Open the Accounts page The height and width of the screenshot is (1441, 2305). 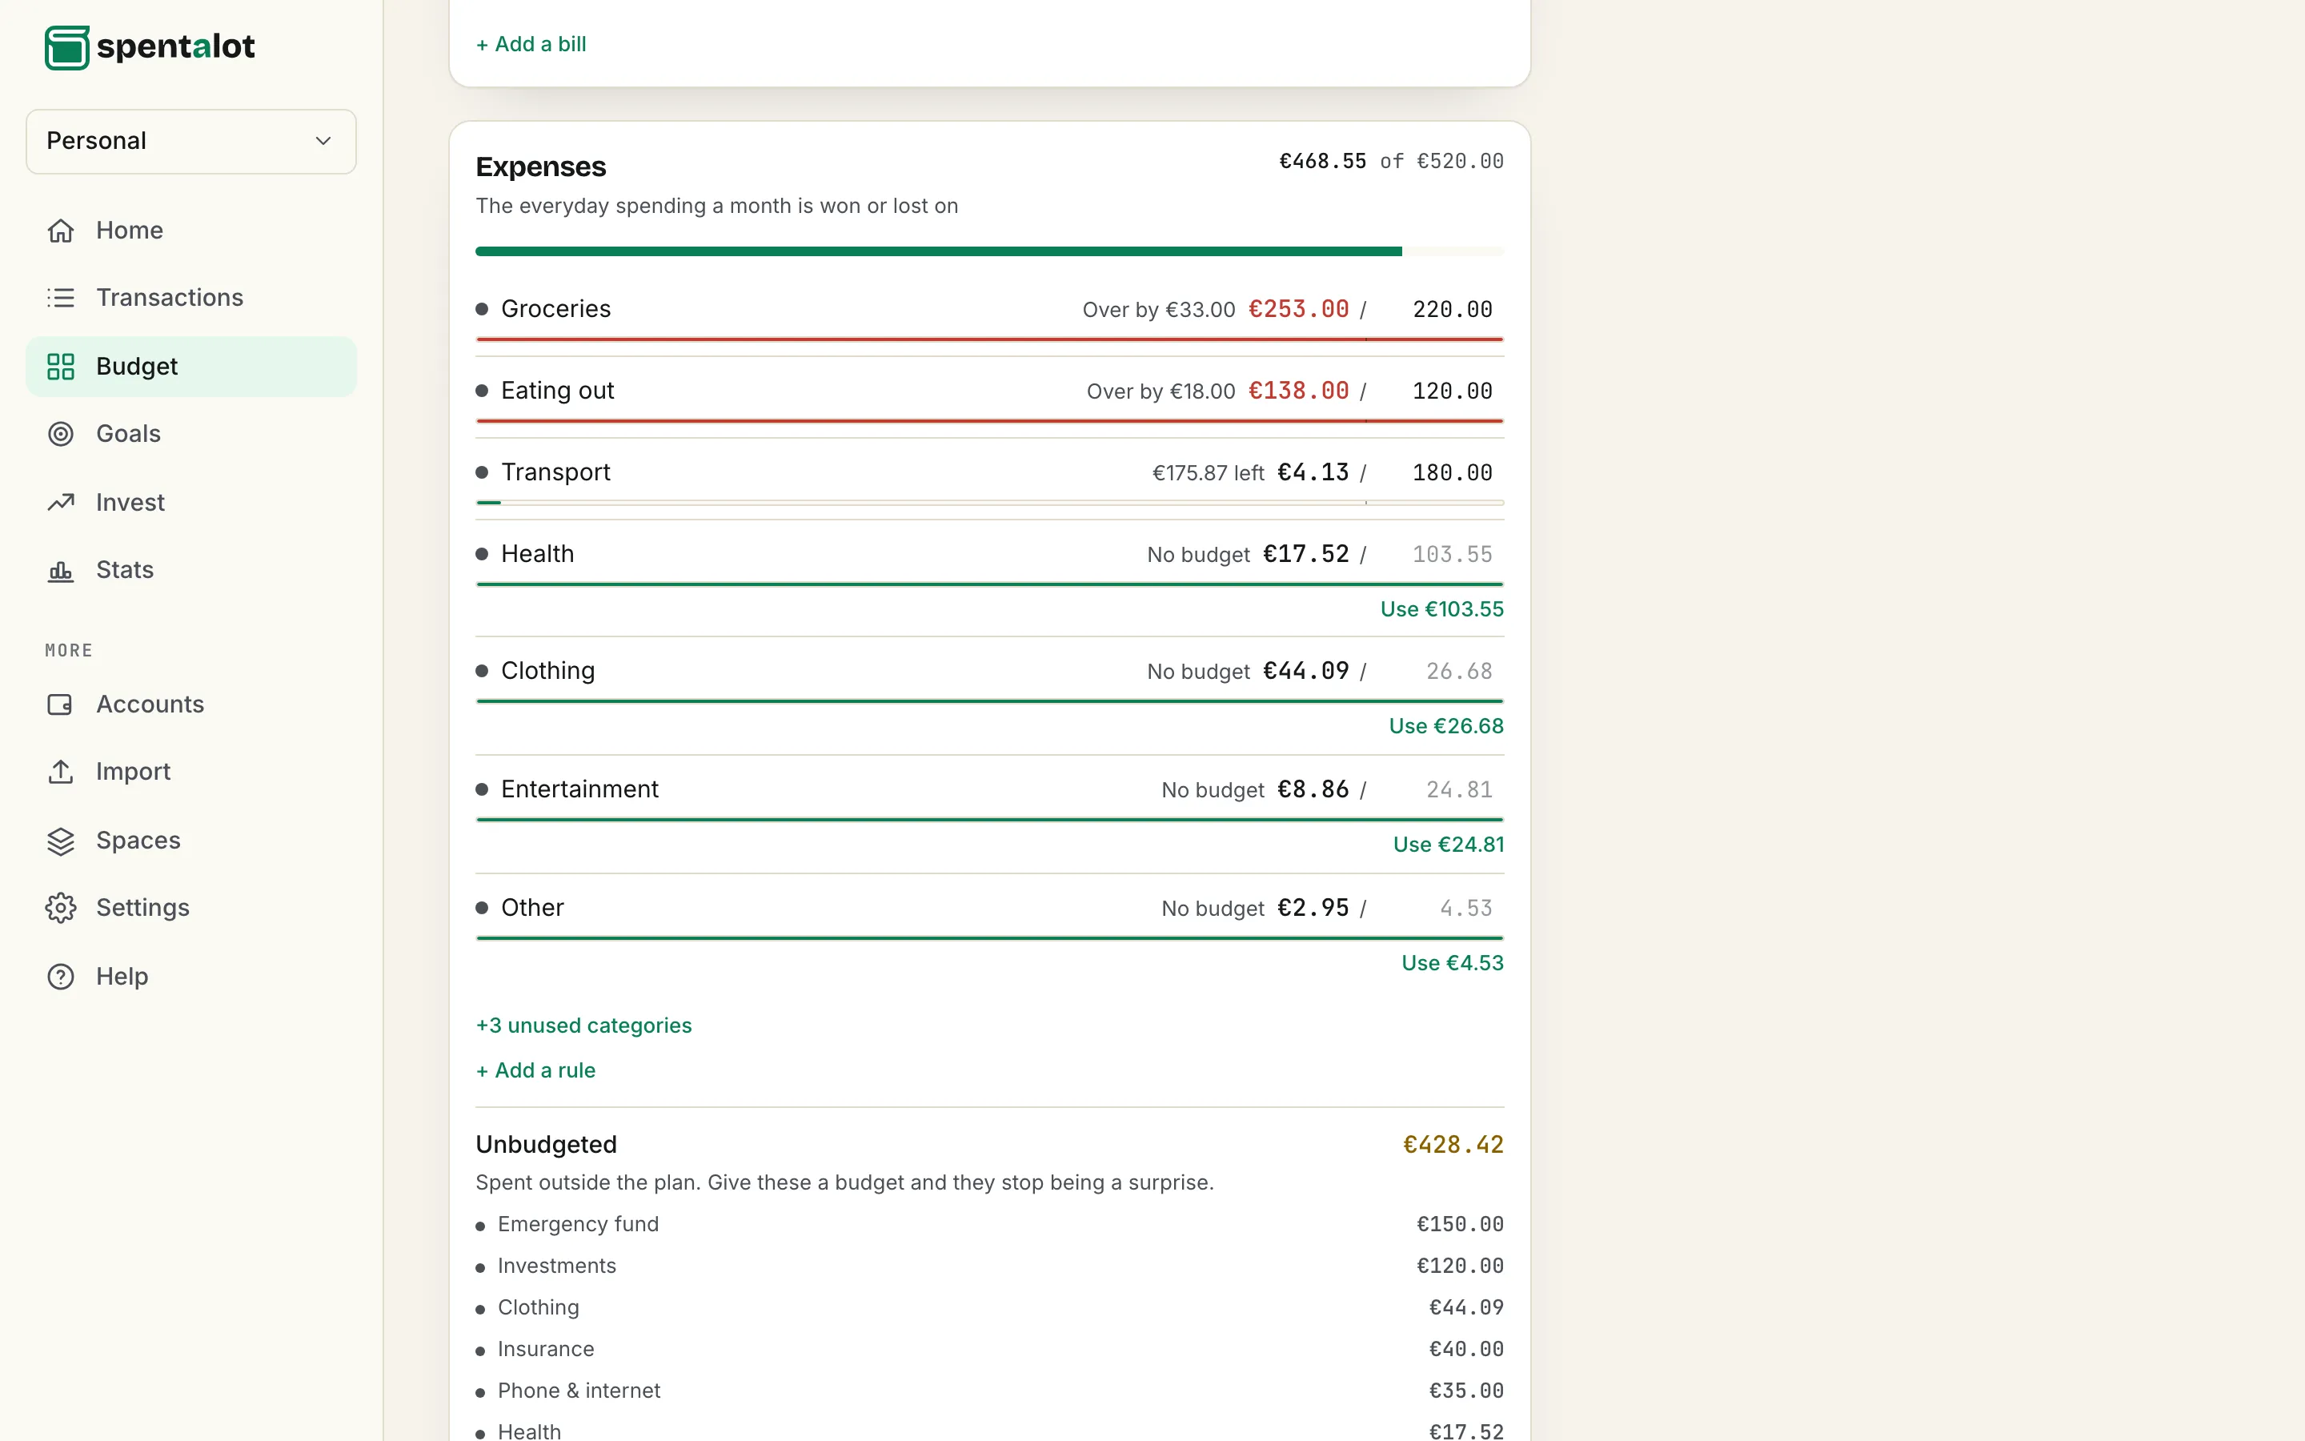tap(191, 704)
